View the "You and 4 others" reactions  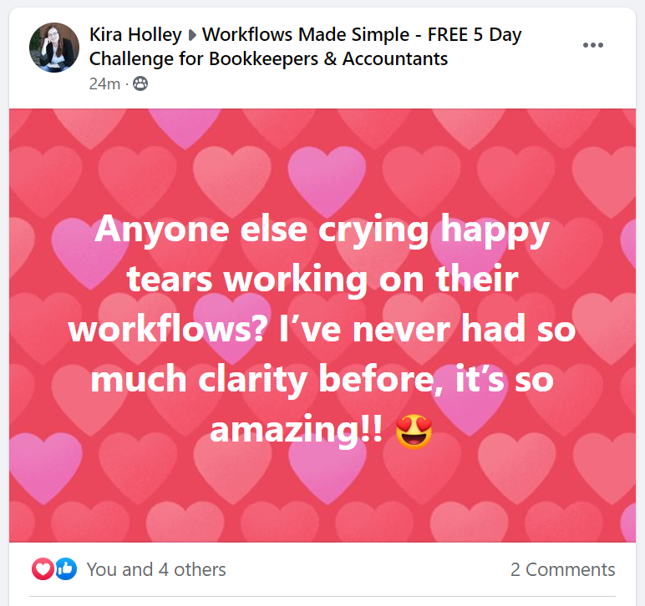click(156, 569)
